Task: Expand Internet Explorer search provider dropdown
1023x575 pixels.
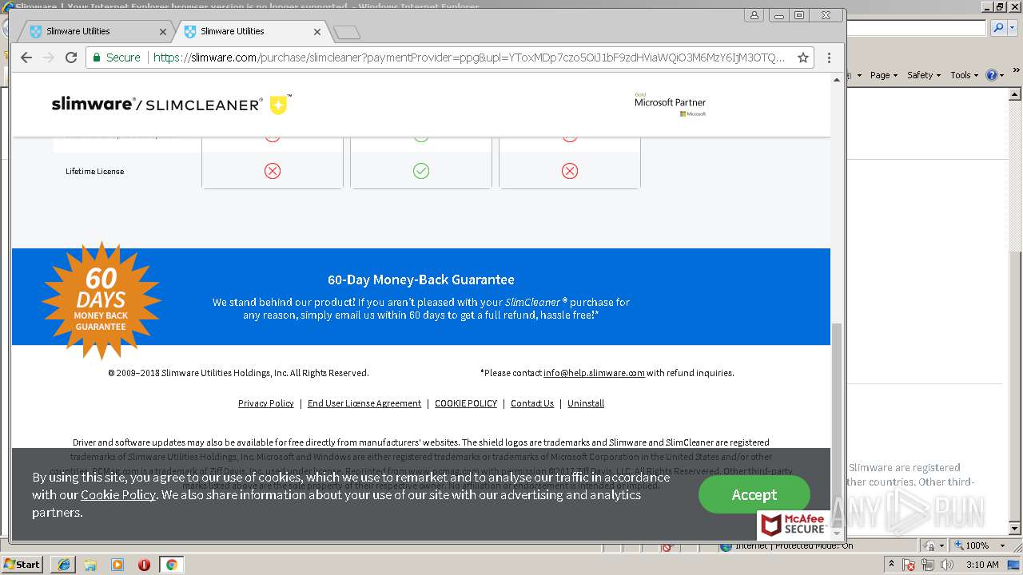Action: point(1012,28)
